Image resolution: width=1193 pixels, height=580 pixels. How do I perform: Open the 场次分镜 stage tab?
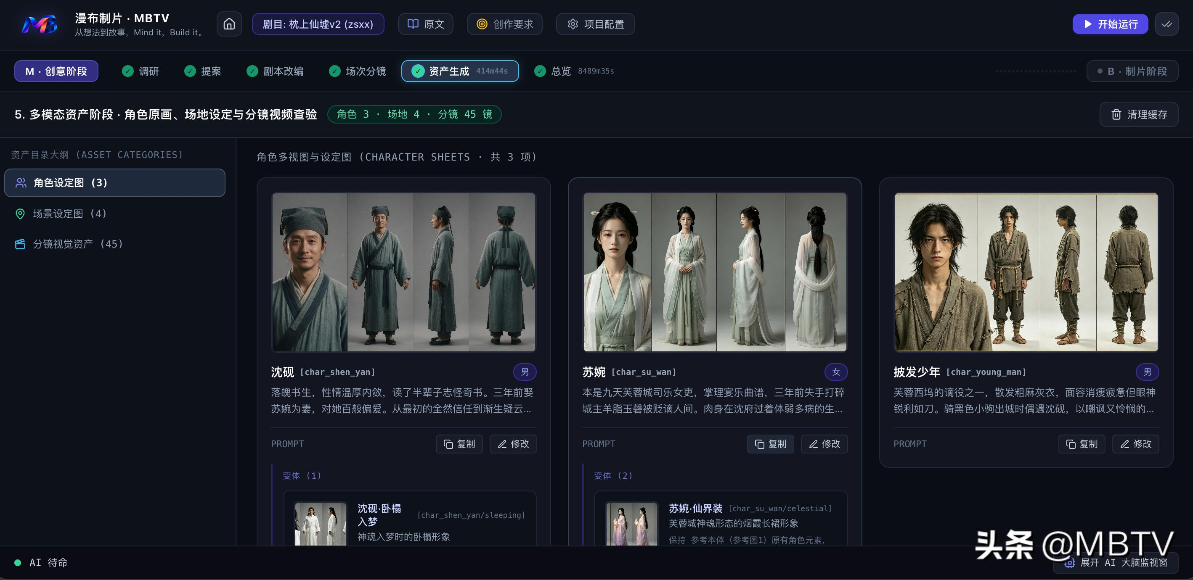tap(358, 71)
